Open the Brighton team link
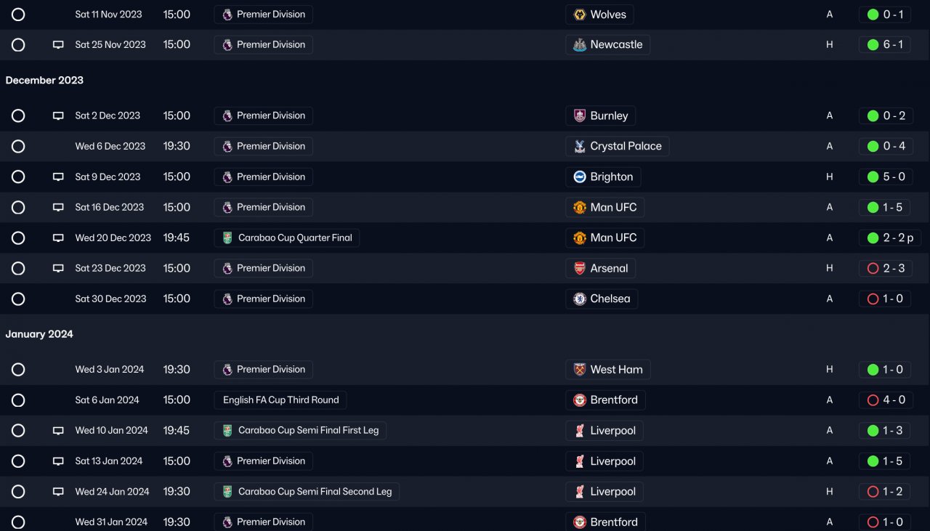This screenshot has width=930, height=531. click(x=611, y=177)
